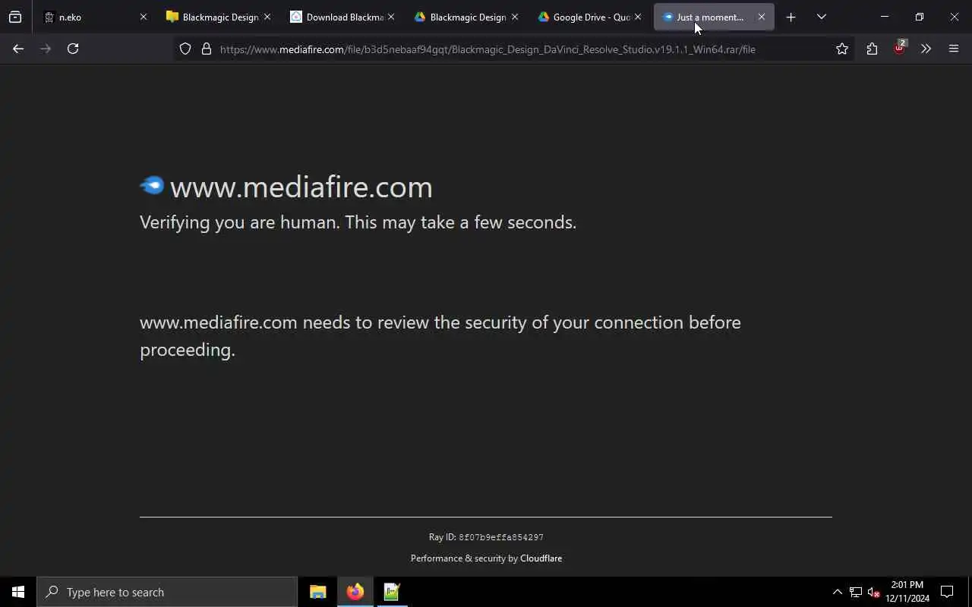Screen dimensions: 972x607
Task: Close the Just a moment... tab
Action: 762,17
